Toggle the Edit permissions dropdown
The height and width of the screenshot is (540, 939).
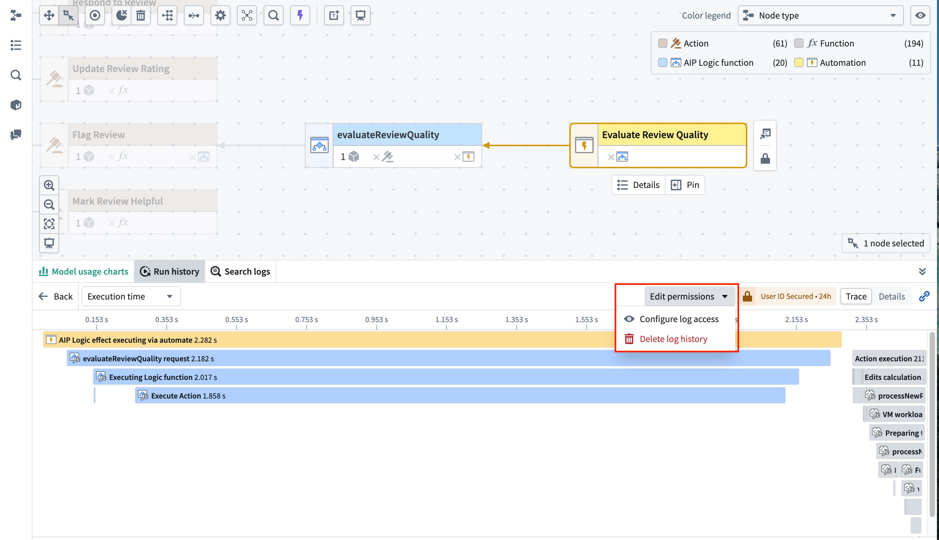(x=689, y=296)
